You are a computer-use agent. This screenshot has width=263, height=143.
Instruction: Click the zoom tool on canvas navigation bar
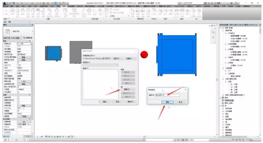click(213, 38)
